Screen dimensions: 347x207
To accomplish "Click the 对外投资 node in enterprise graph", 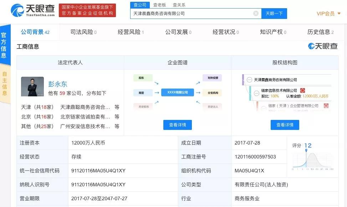I will click(212, 78).
